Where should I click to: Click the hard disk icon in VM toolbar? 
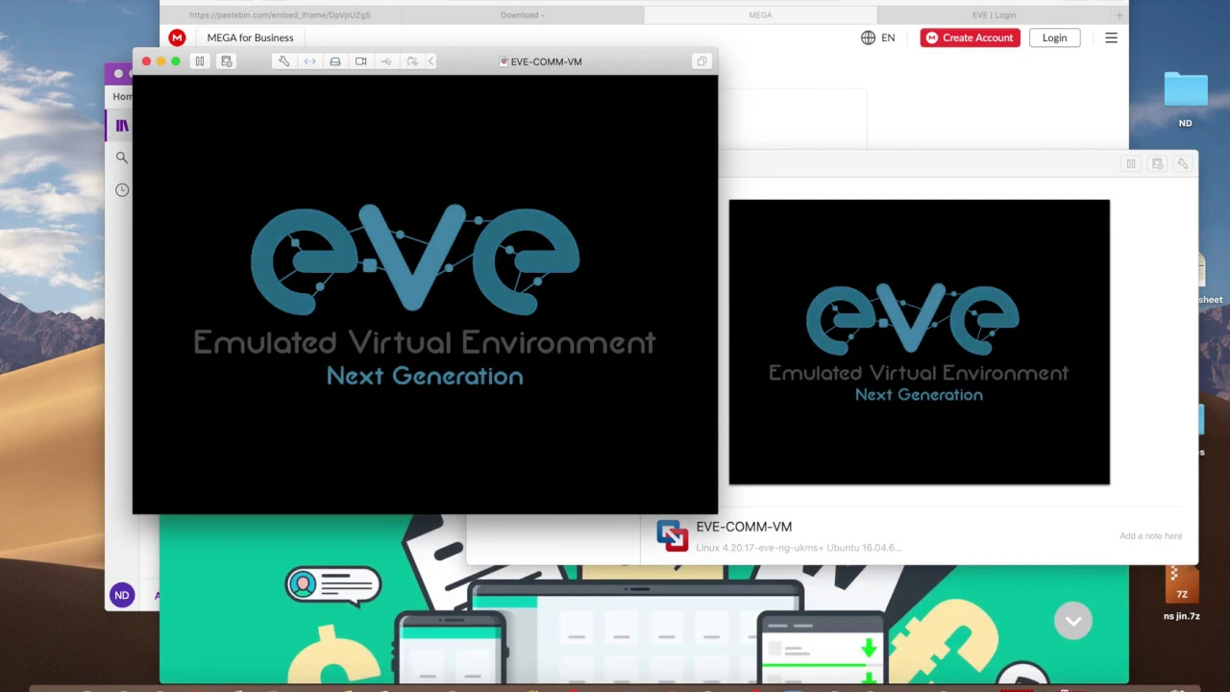tap(335, 62)
